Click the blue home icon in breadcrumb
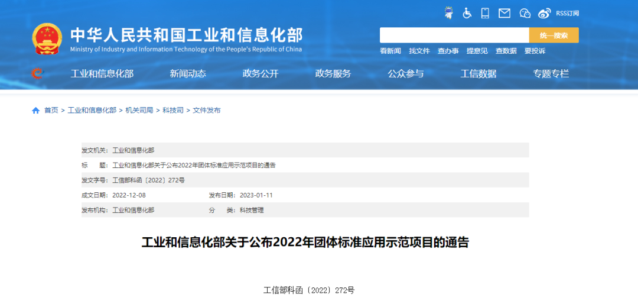 pos(36,111)
